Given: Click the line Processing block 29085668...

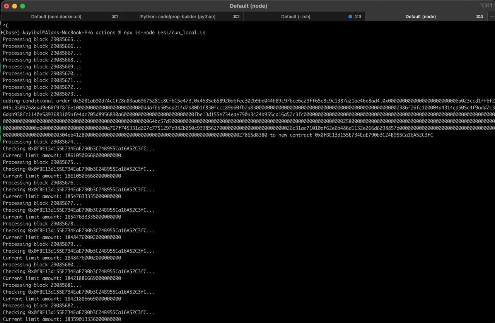Looking at the screenshot, I should coord(42,60).
